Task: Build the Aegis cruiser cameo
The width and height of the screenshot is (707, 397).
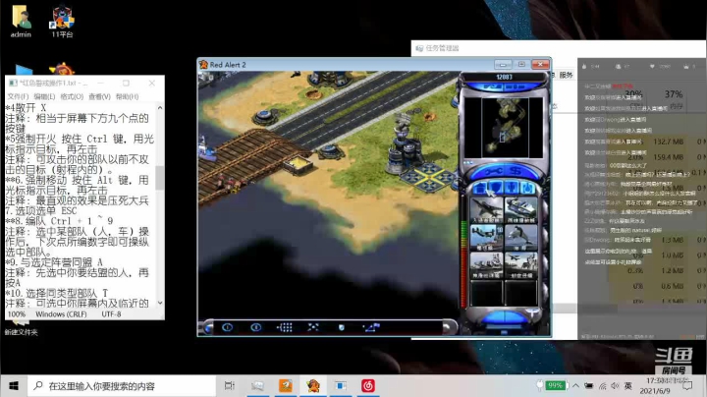Action: [486, 264]
